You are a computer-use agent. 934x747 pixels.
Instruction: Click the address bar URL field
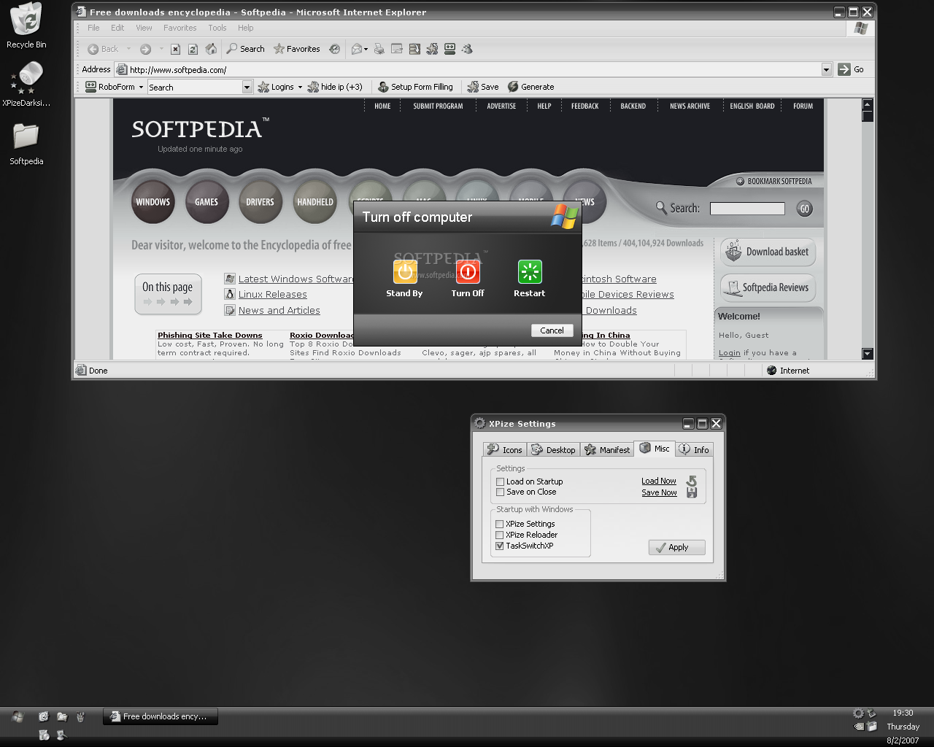[474, 69]
